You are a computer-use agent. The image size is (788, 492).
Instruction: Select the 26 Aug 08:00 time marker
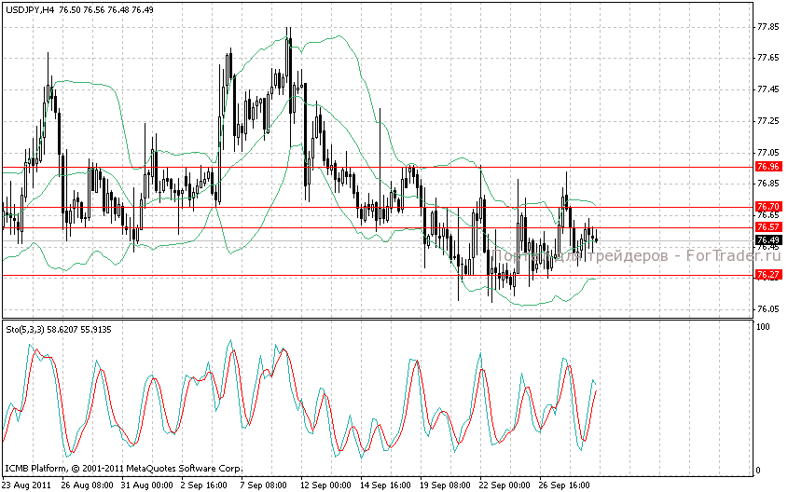[87, 485]
